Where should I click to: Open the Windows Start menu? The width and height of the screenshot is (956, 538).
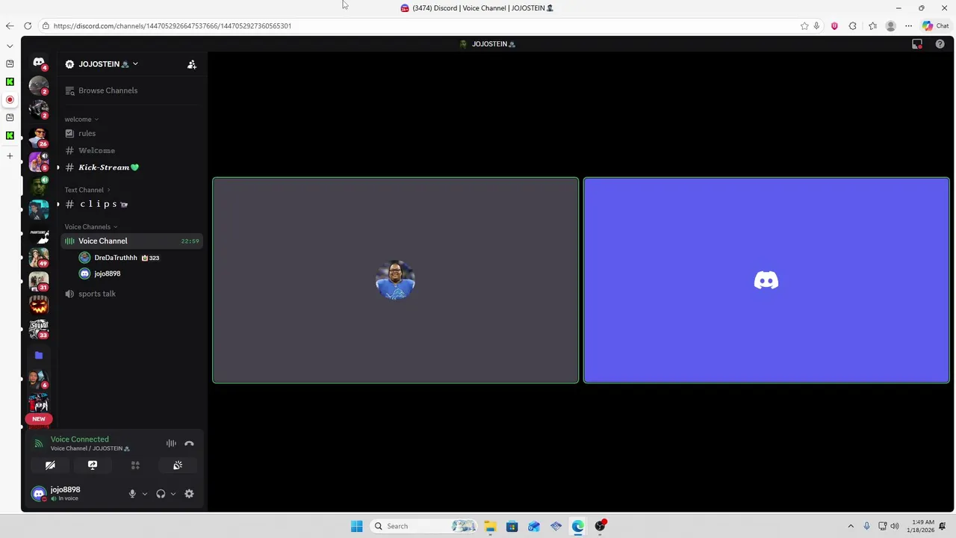pos(356,526)
